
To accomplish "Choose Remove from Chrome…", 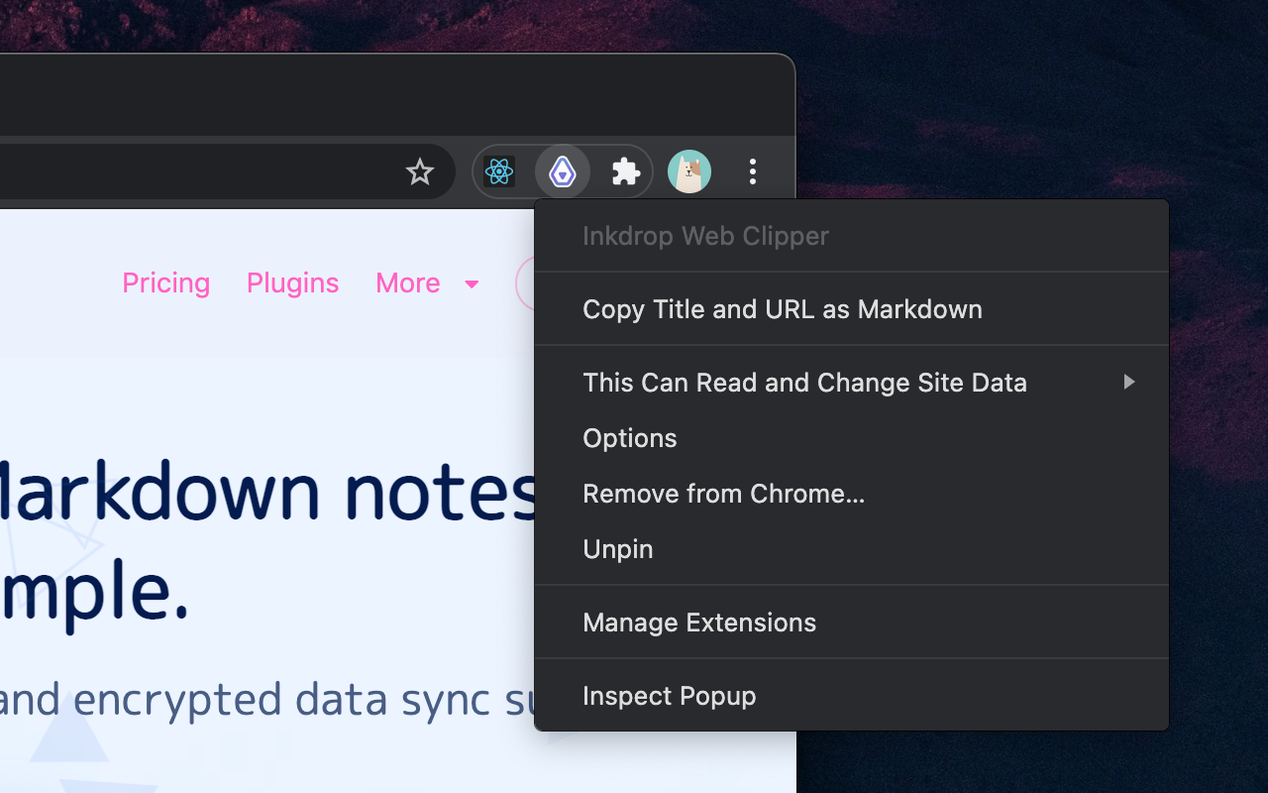I will coord(852,494).
